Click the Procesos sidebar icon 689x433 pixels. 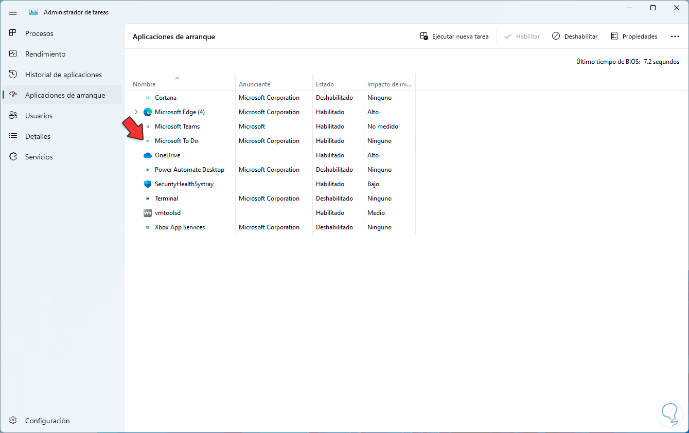(x=14, y=33)
